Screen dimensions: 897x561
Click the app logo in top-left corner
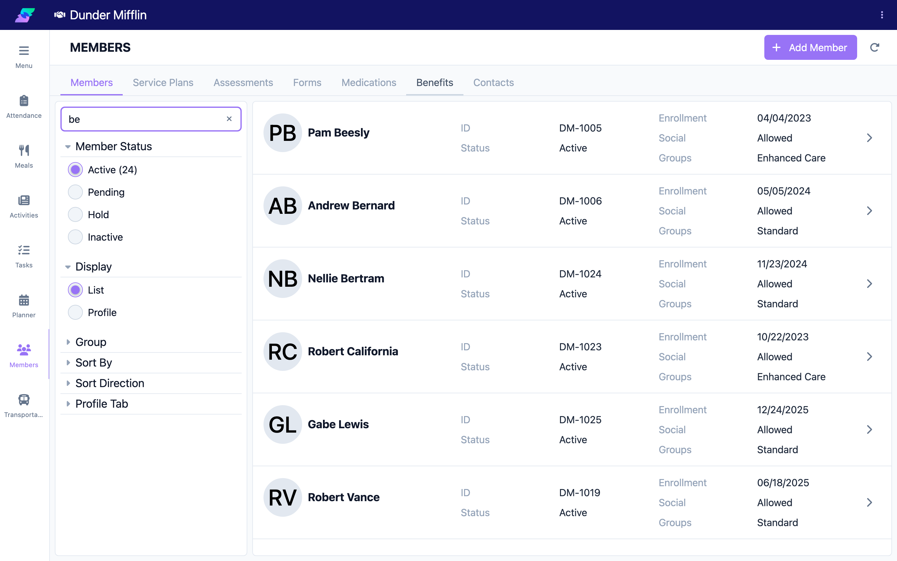tap(25, 15)
